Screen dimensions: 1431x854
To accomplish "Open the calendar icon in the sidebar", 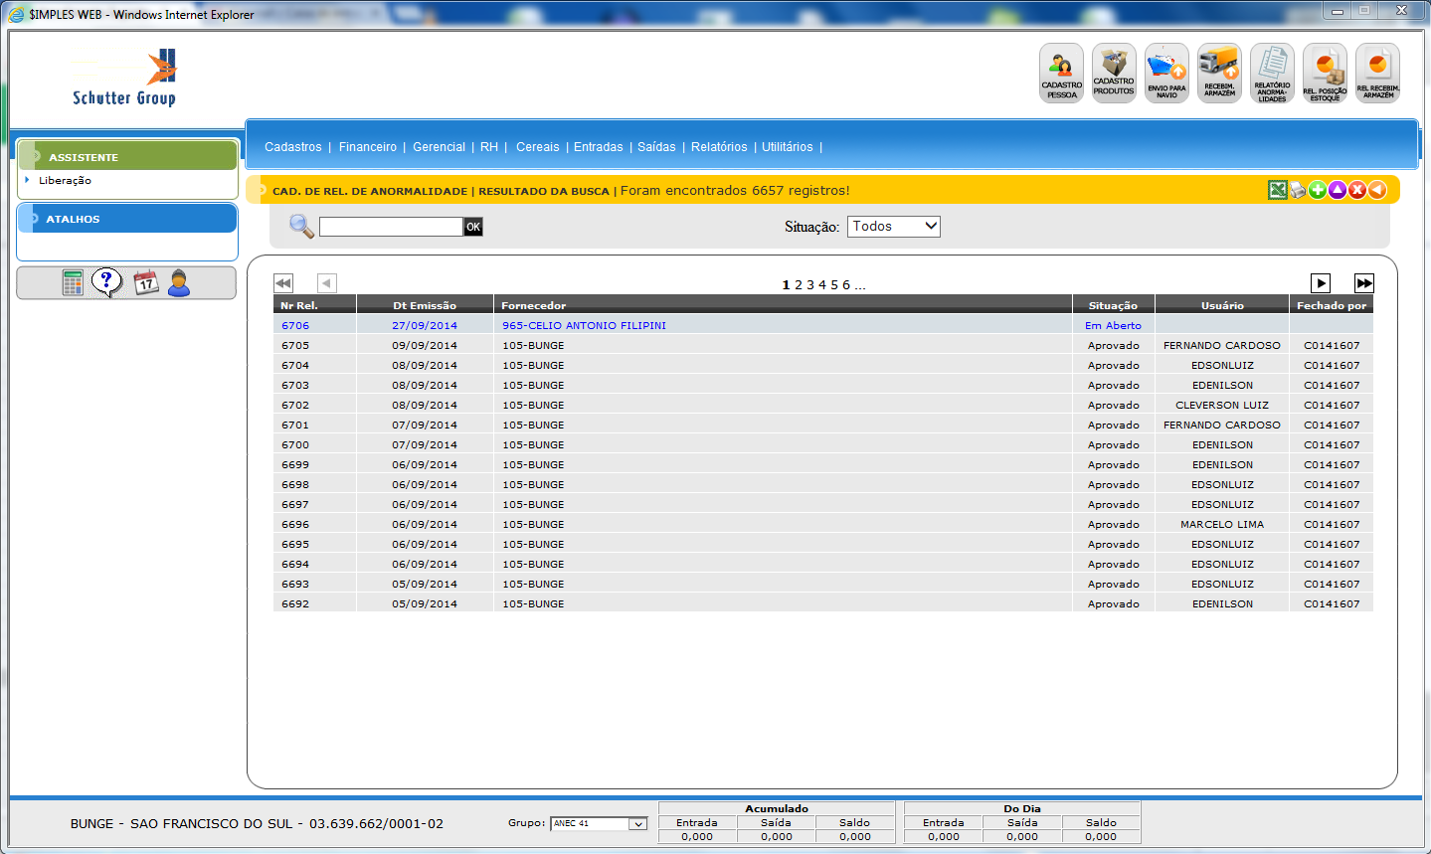I will coord(146,283).
